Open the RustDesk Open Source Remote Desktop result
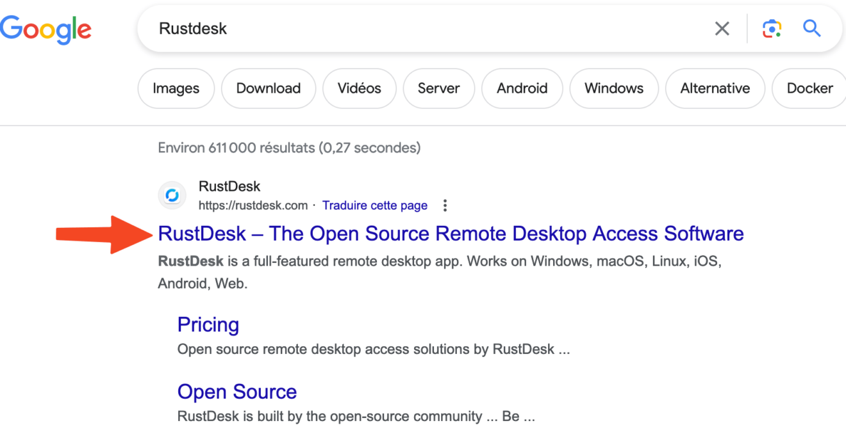The image size is (846, 448). coord(451,234)
